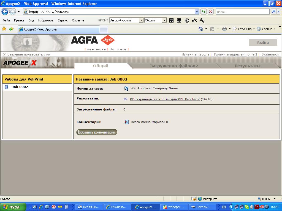Viewport: 282px width, 211px height.
Task: Open the Установки link
Action: tap(270, 54)
